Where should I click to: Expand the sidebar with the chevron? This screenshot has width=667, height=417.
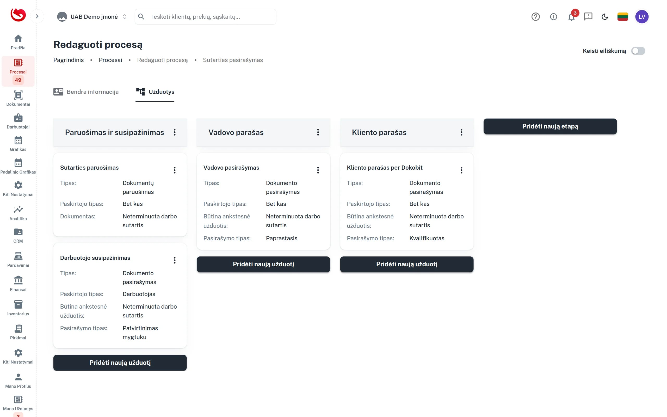click(37, 16)
